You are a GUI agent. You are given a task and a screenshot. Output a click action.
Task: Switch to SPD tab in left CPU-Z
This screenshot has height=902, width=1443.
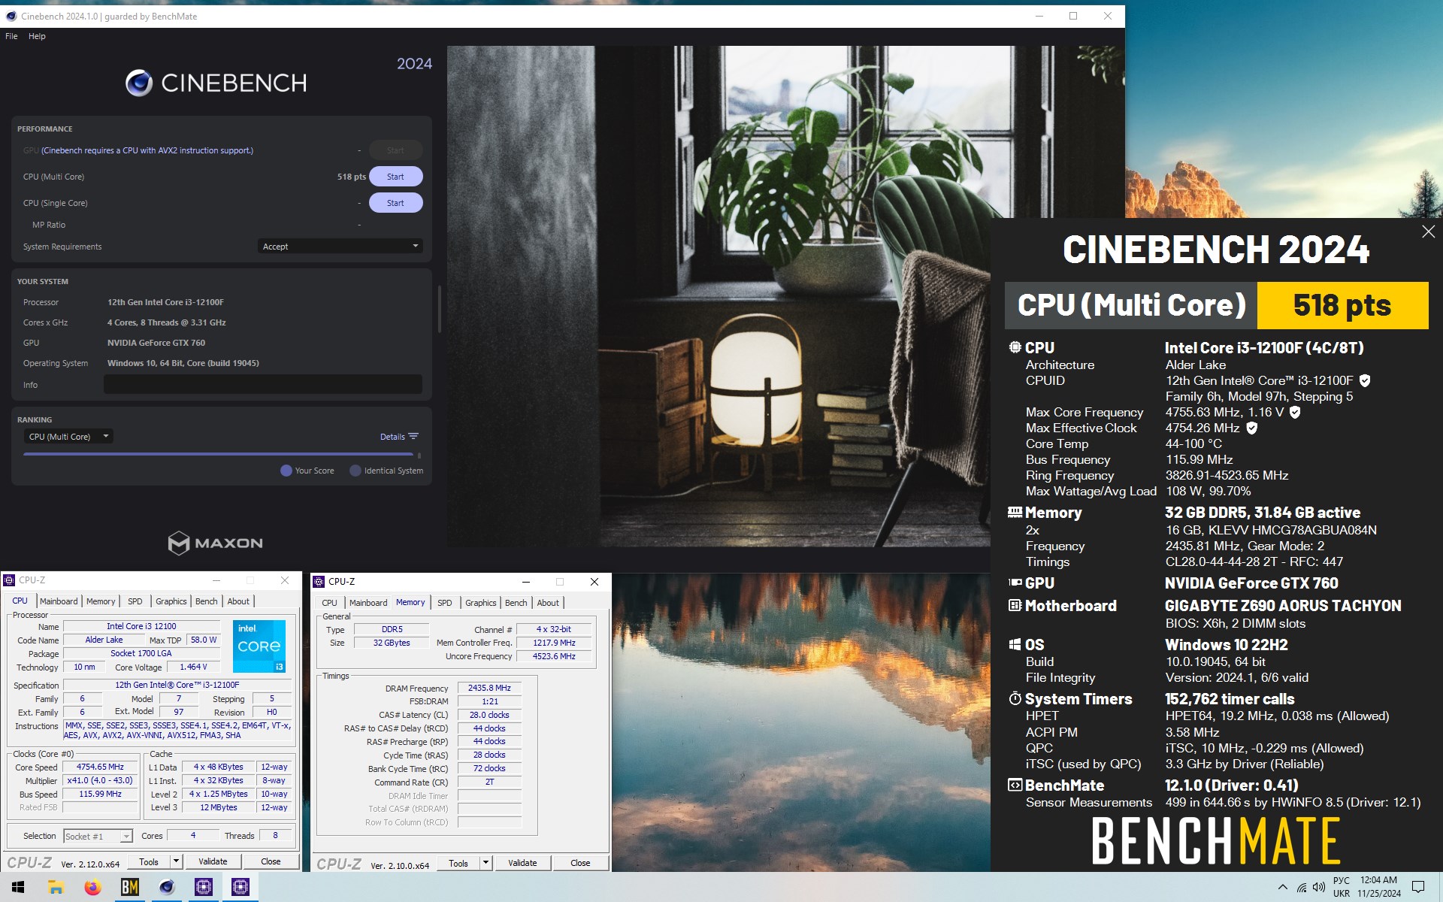tap(135, 601)
